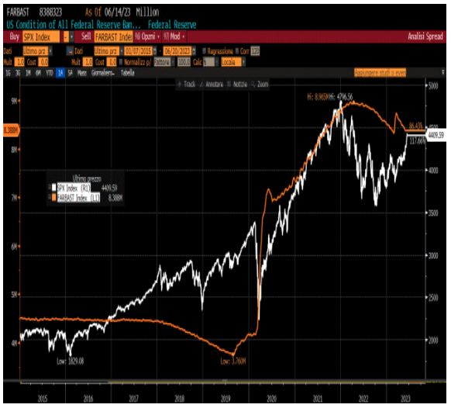Click the first Mult 1.0 field
Screen dimensions: 451x408
pos(20,62)
